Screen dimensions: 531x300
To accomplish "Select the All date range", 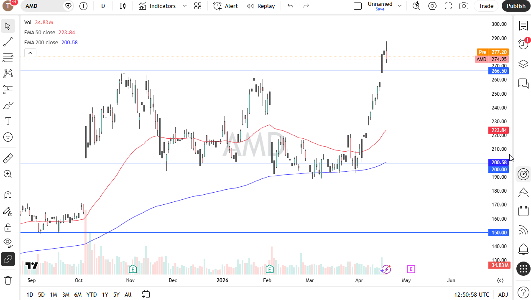I will (x=128, y=295).
